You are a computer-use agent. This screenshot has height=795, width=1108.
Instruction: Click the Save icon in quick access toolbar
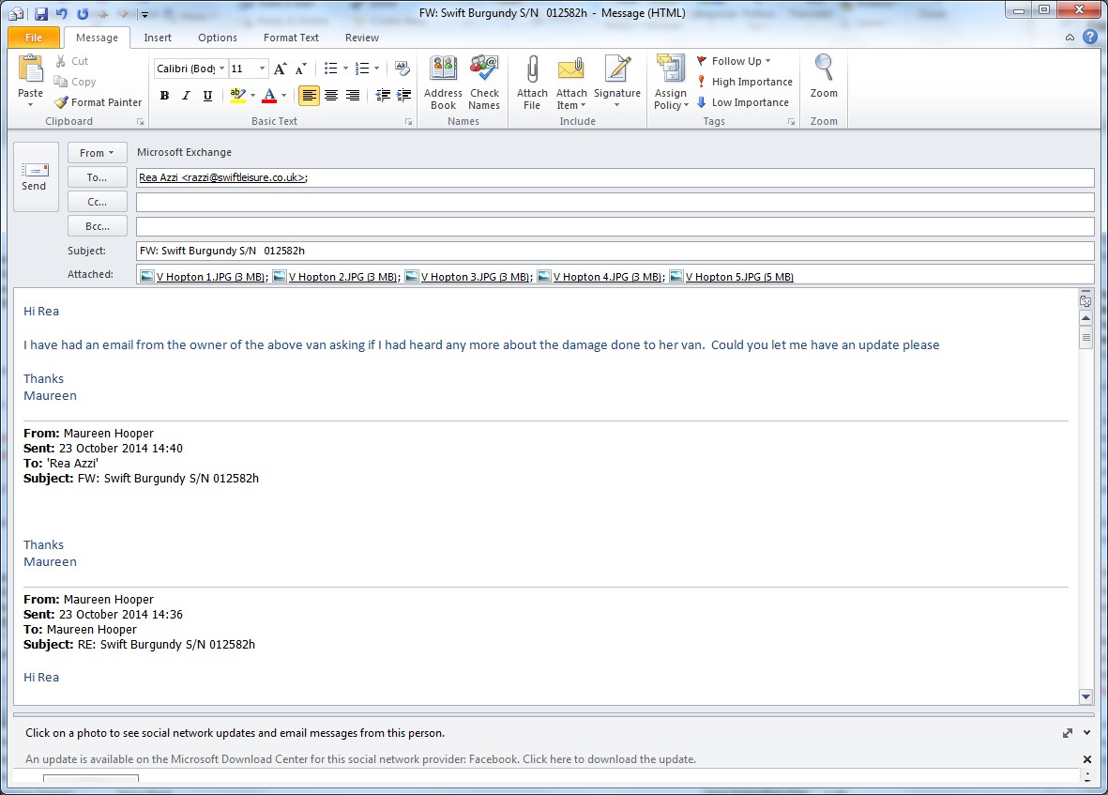pyautogui.click(x=41, y=13)
